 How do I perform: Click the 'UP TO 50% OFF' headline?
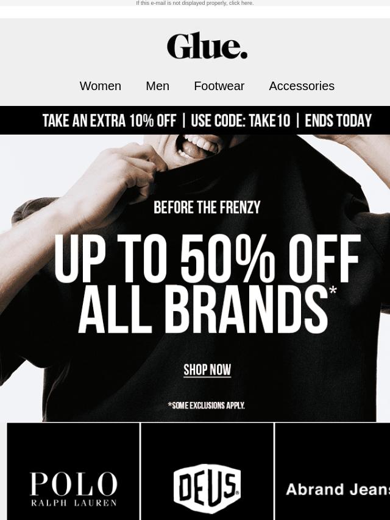point(207,258)
